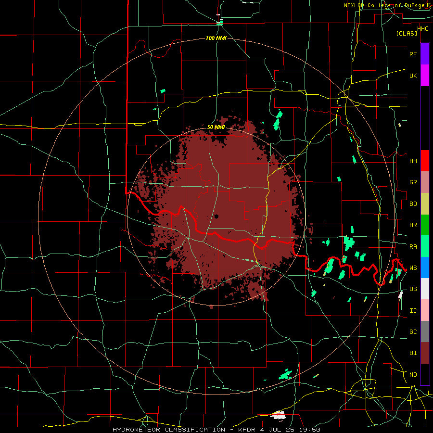Click the GR legend label
The width and height of the screenshot is (433, 433).
(x=413, y=182)
